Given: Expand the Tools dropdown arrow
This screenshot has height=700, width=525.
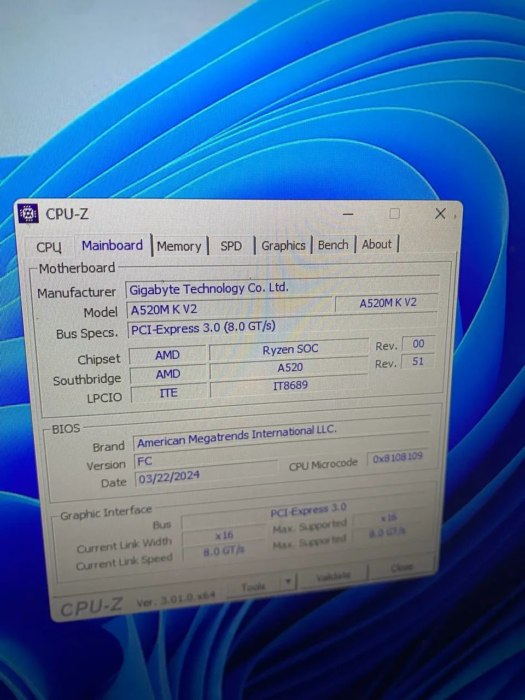Looking at the screenshot, I should pos(288,582).
